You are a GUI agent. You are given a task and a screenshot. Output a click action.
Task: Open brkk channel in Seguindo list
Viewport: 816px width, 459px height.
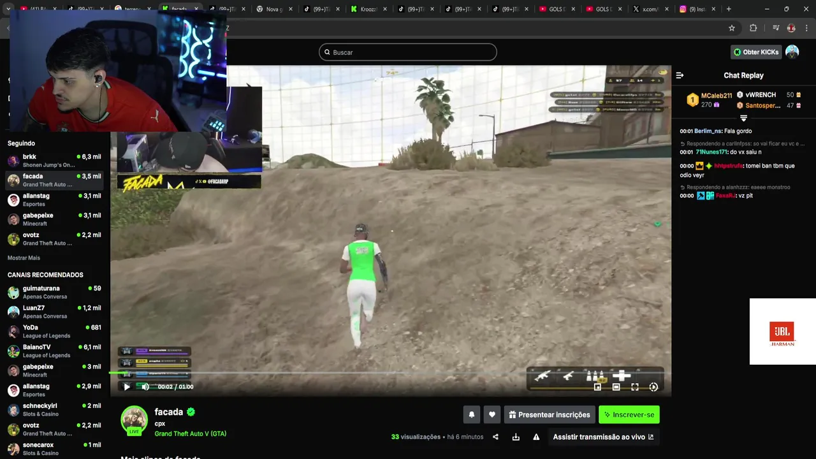click(54, 161)
